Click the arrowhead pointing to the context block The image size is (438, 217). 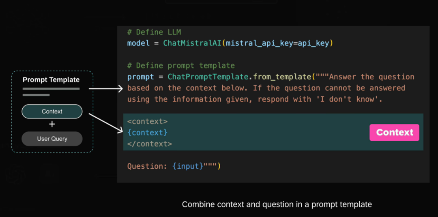click(x=120, y=129)
